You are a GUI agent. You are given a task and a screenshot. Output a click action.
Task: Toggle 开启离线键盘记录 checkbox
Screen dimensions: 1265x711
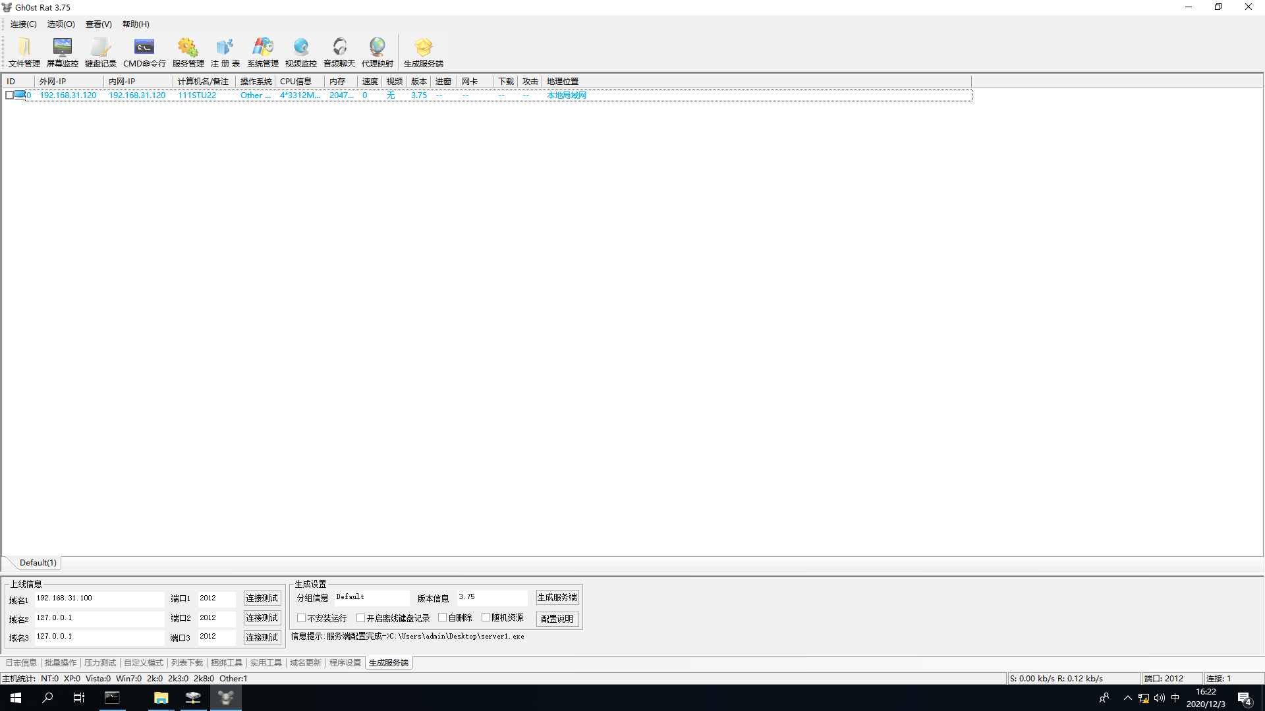point(361,618)
